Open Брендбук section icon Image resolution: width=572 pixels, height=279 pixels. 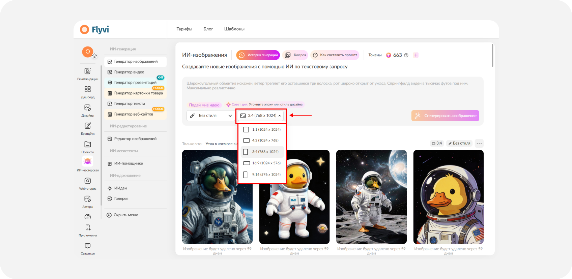tap(88, 126)
